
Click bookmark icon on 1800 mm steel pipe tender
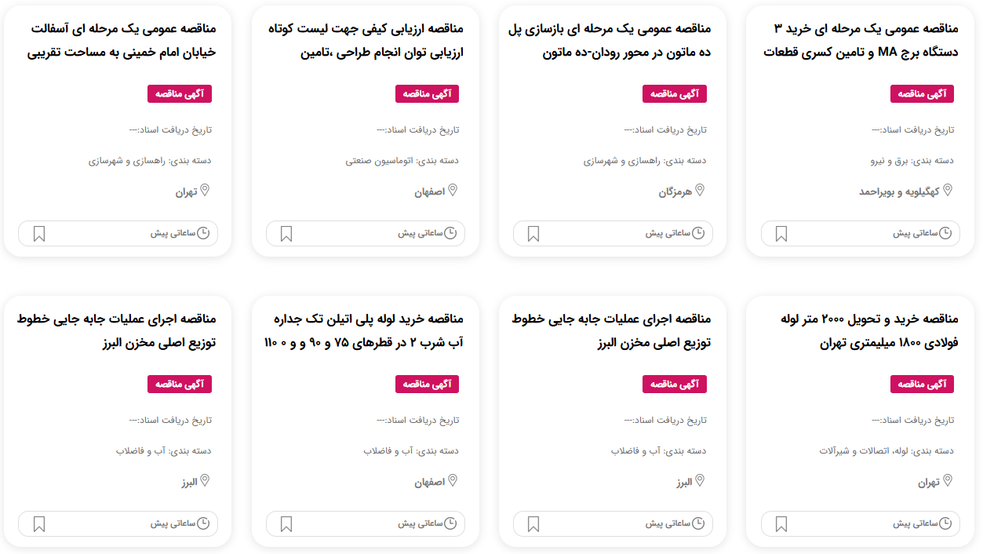pyautogui.click(x=781, y=524)
